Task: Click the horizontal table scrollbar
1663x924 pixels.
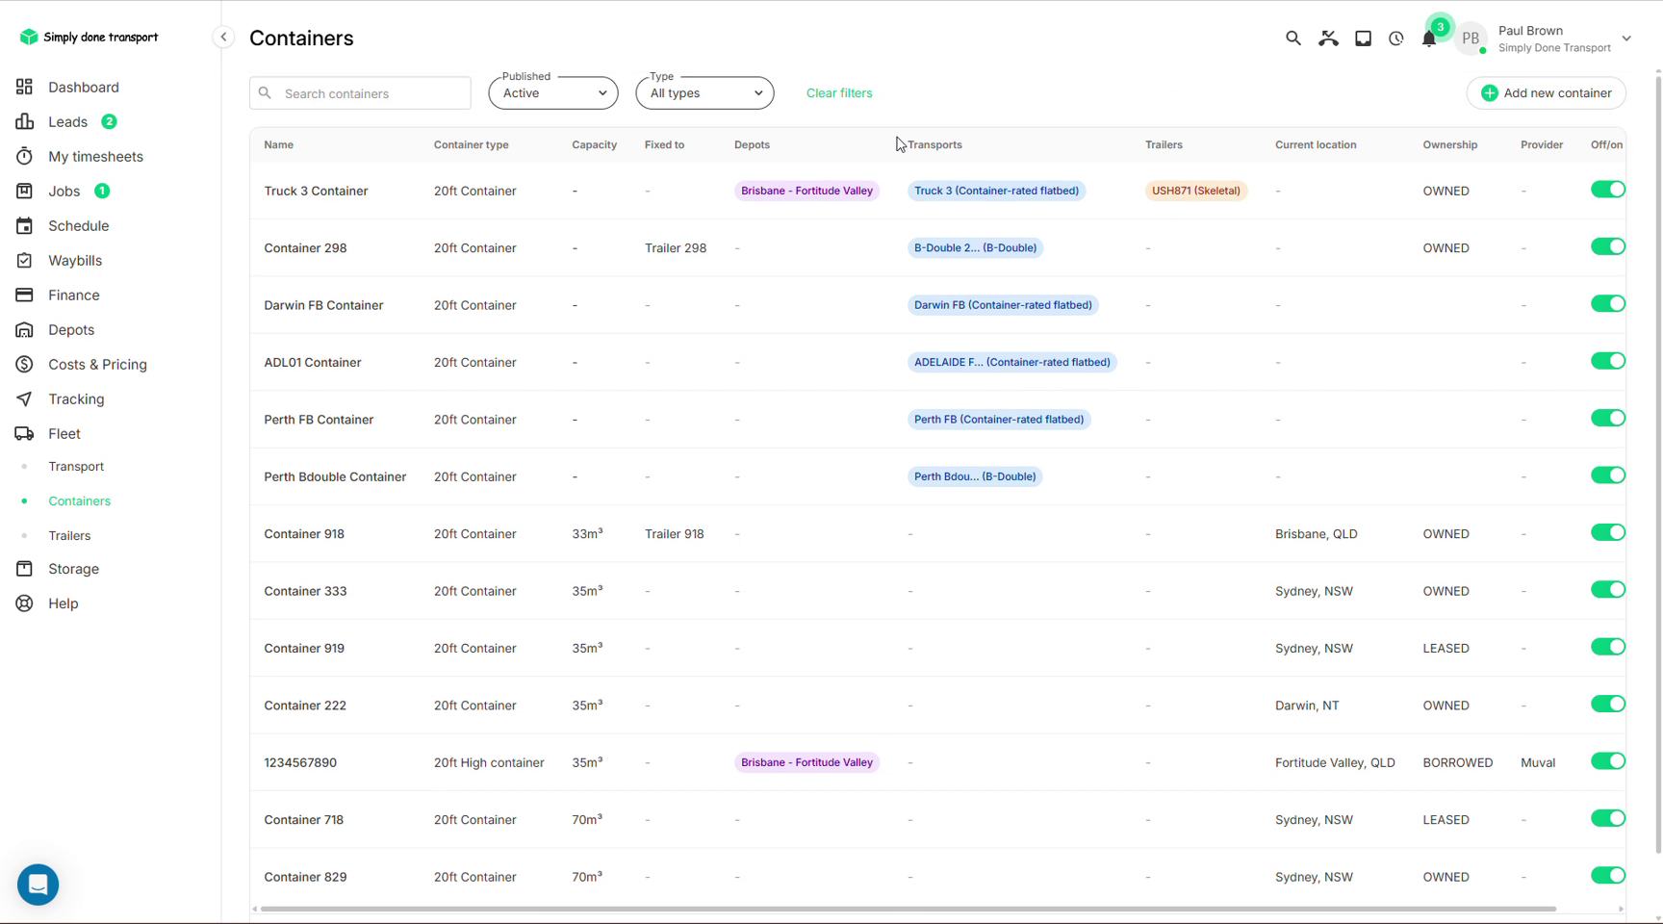Action: pos(908,909)
